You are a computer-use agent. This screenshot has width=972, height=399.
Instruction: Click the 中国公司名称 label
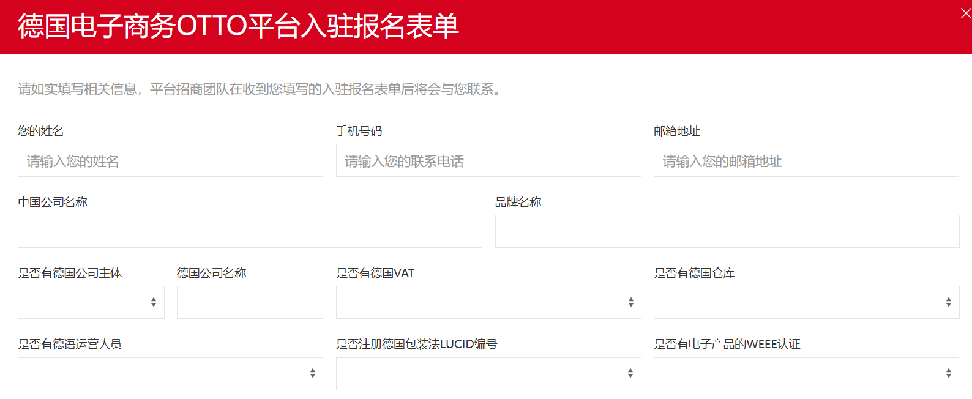[53, 202]
